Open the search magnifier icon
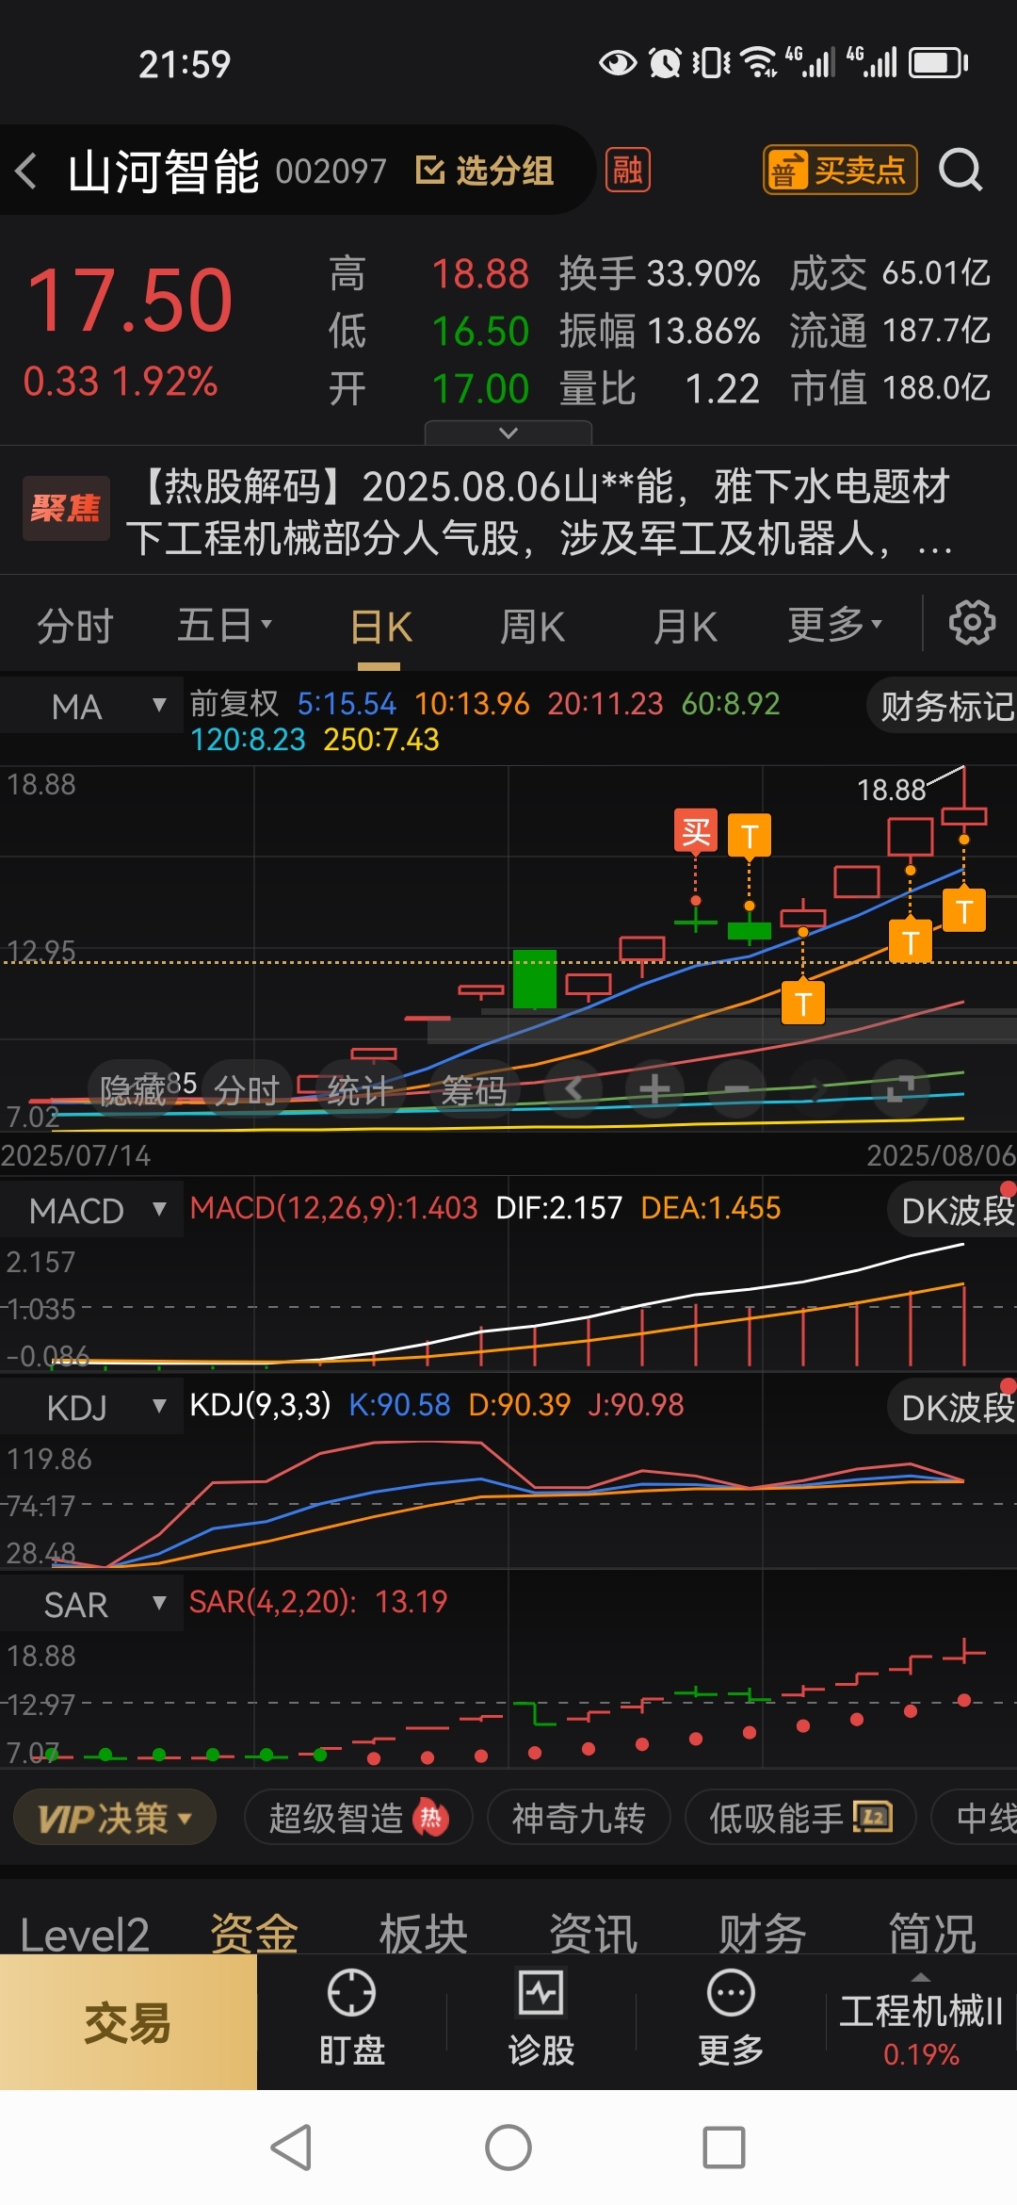This screenshot has height=2205, width=1017. pos(960,171)
